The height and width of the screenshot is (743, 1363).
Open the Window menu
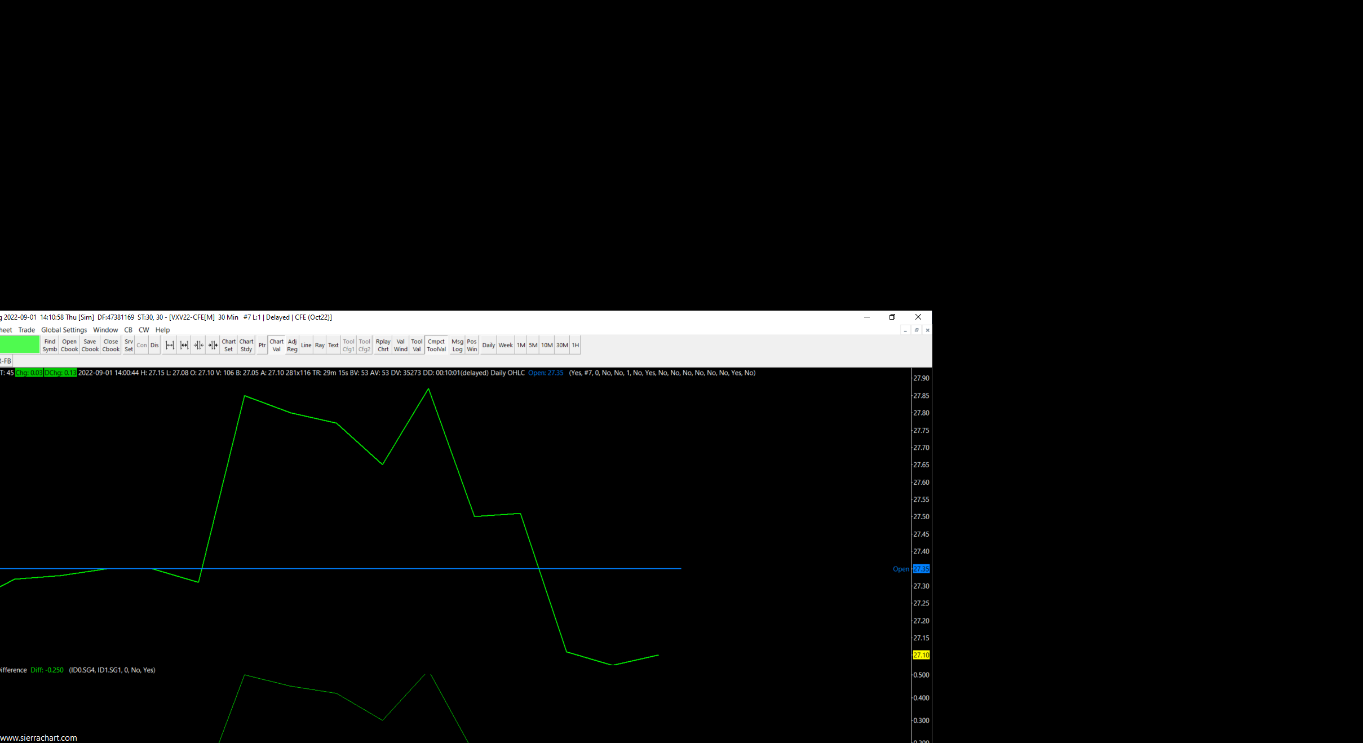(x=105, y=330)
